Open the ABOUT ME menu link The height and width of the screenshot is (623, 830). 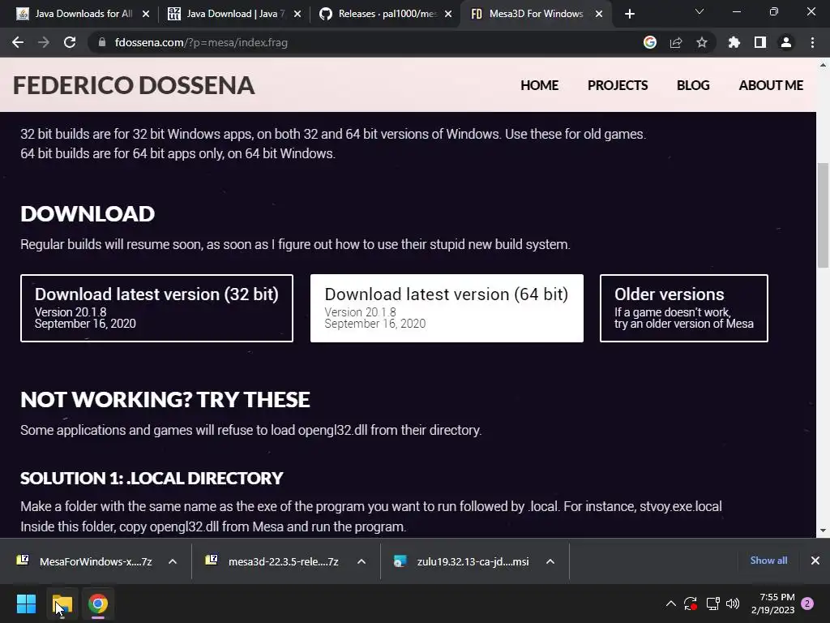pyautogui.click(x=771, y=85)
